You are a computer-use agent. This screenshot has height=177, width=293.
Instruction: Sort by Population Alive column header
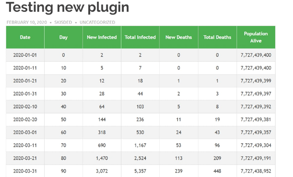pyautogui.click(x=256, y=37)
